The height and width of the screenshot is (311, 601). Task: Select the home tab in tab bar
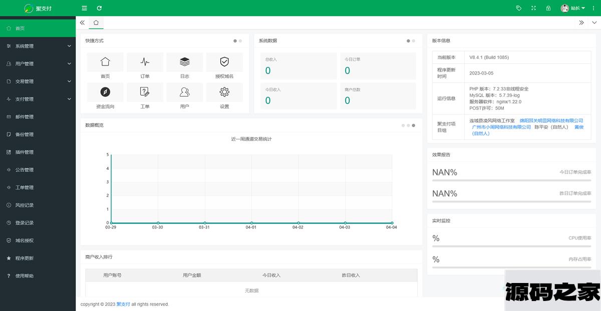(96, 22)
